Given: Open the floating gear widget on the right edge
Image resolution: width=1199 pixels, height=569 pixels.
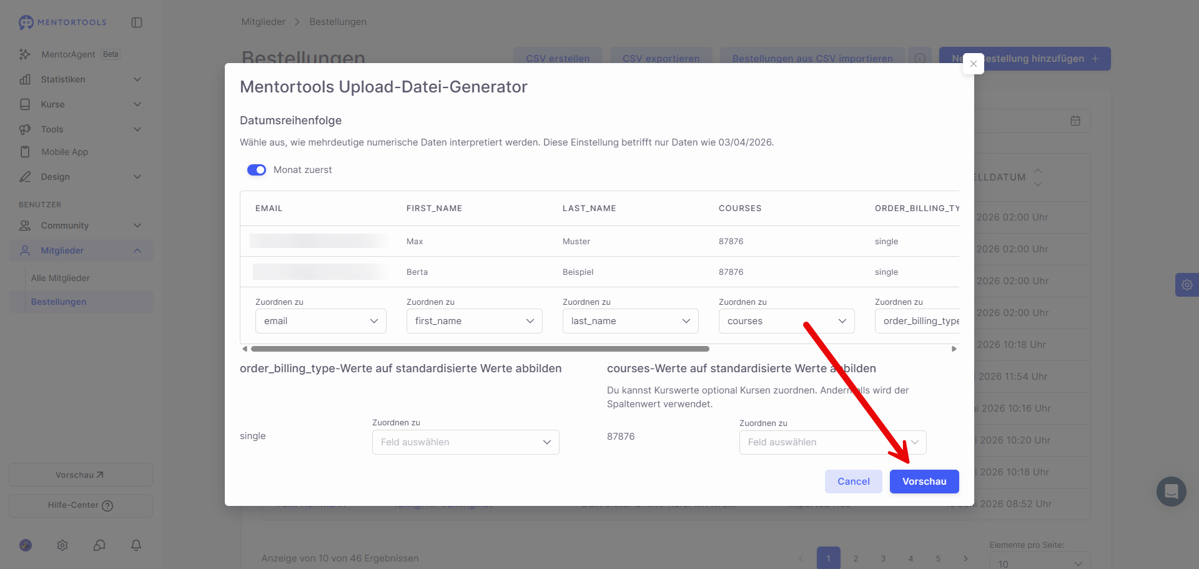Looking at the screenshot, I should click(1187, 285).
